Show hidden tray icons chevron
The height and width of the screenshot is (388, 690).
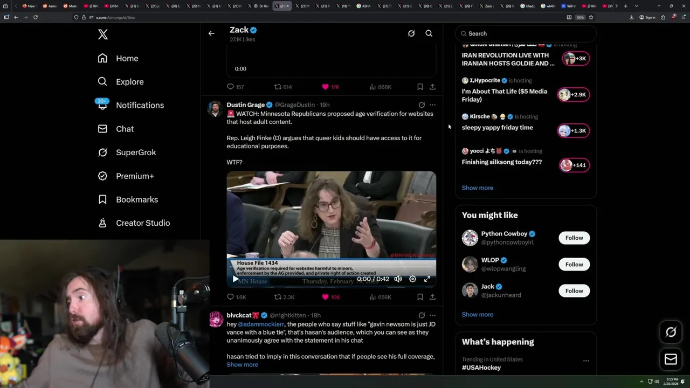point(641,382)
